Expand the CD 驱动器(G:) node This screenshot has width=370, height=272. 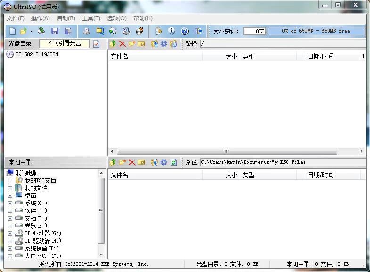(x=10, y=233)
